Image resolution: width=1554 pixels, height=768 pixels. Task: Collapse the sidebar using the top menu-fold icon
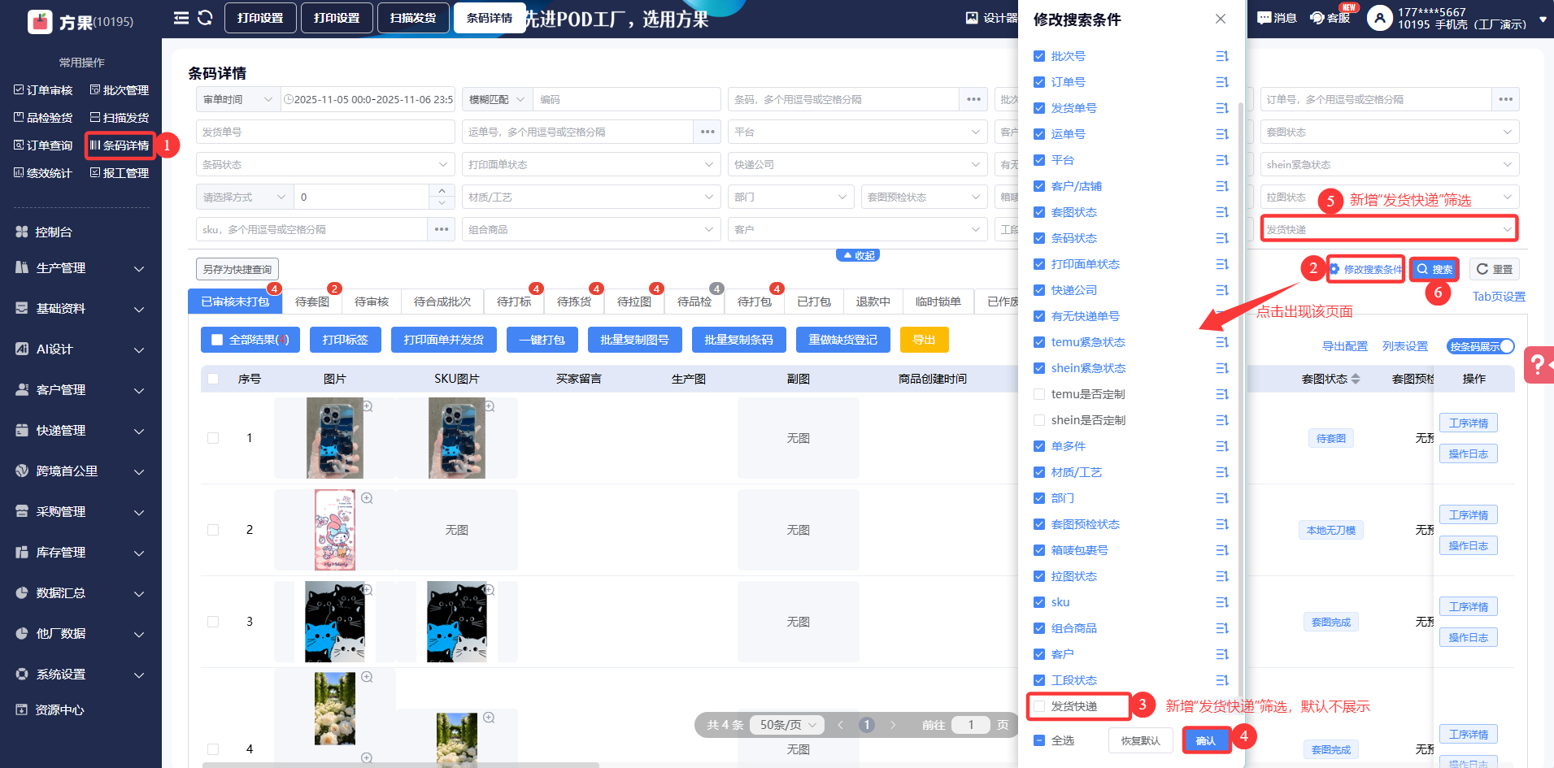point(181,18)
